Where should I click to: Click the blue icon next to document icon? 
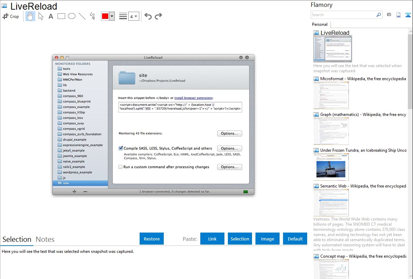tap(408, 15)
